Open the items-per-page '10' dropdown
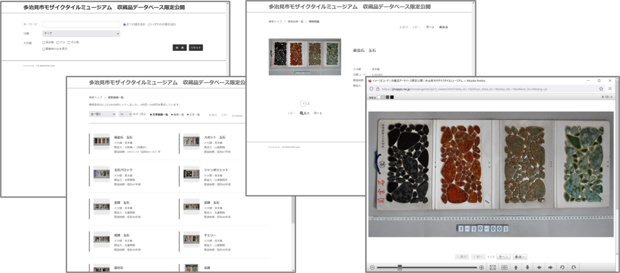Image resolution: width=620 pixels, height=273 pixels. (125, 114)
